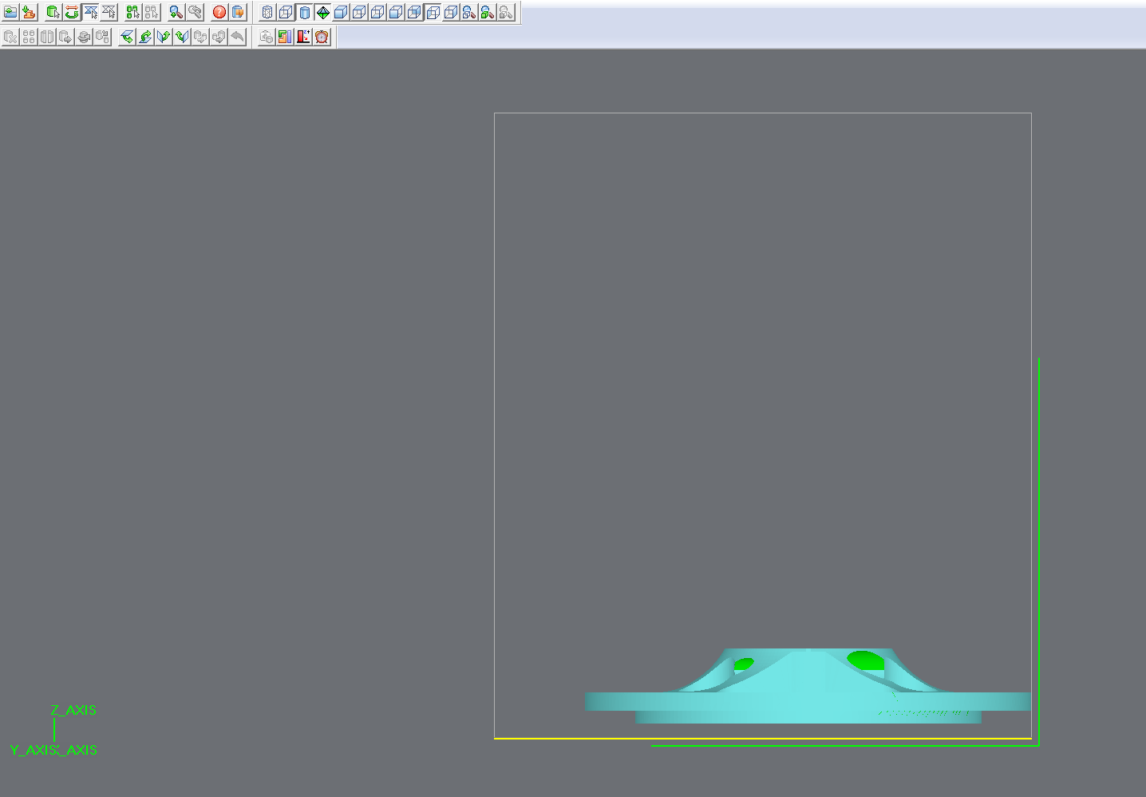Click the green diamond triangle view icon

322,12
